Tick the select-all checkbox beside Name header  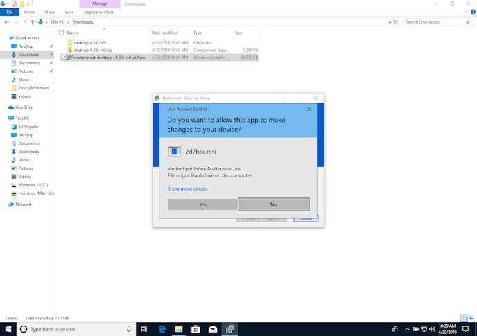pos(62,33)
